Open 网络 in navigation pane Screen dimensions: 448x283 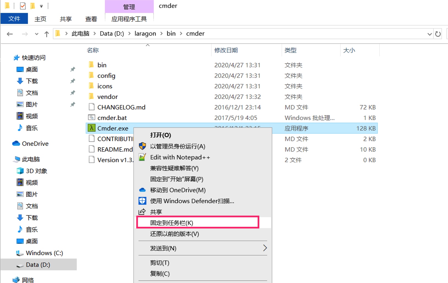tap(28, 280)
